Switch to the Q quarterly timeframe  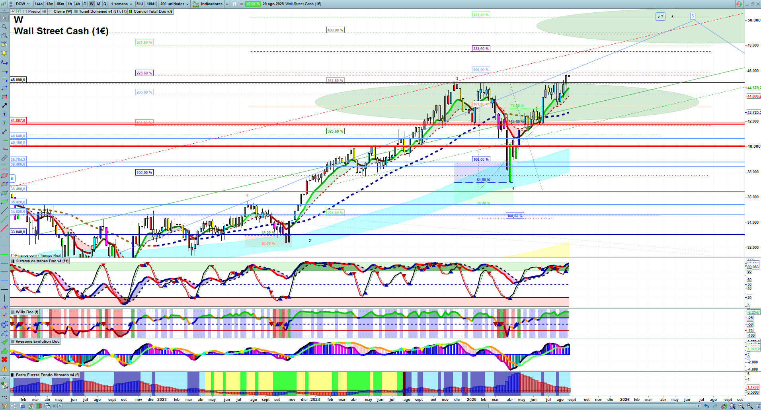click(105, 4)
